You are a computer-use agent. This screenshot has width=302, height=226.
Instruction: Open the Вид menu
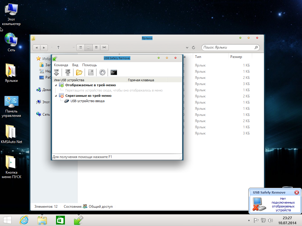(x=75, y=65)
